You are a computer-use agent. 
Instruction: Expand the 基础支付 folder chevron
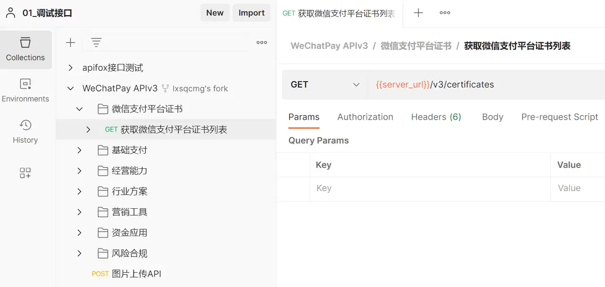pos(79,150)
